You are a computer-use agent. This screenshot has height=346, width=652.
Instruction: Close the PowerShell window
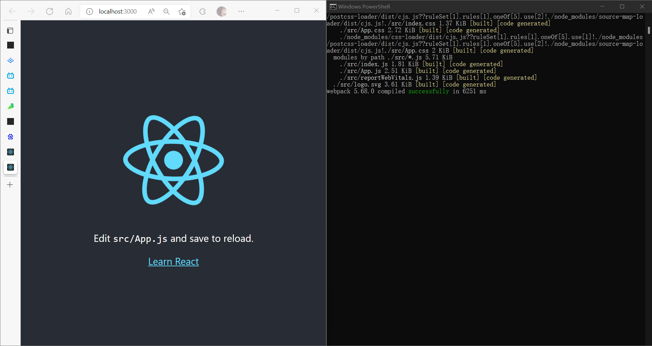click(642, 6)
